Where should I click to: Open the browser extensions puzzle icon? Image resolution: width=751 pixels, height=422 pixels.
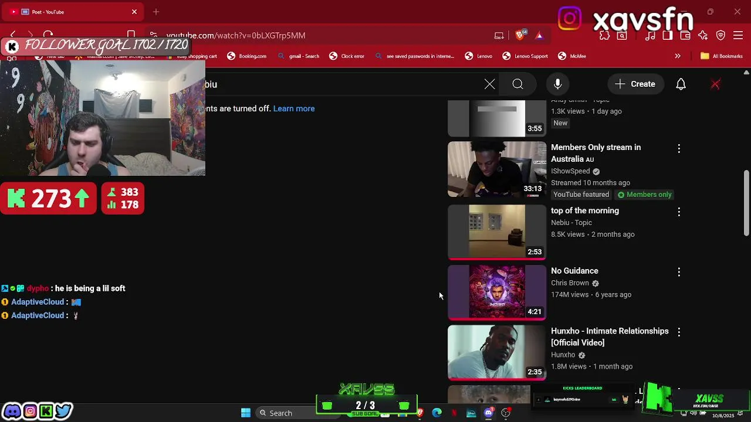[x=604, y=35]
